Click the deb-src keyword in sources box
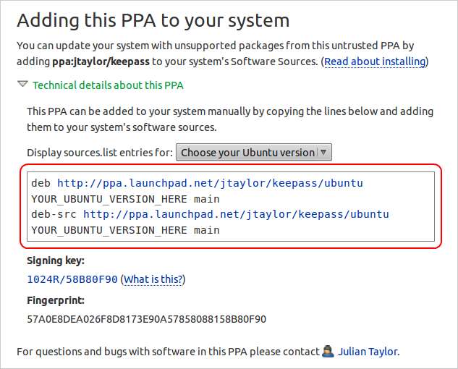This screenshot has width=458, height=369. (54, 214)
